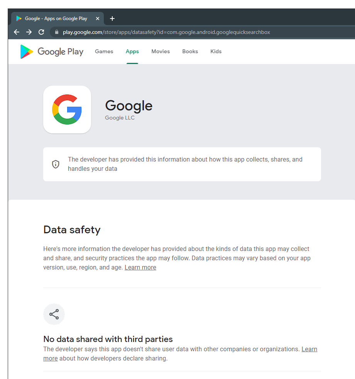Click the shield info icon
The image size is (355, 379).
[56, 164]
